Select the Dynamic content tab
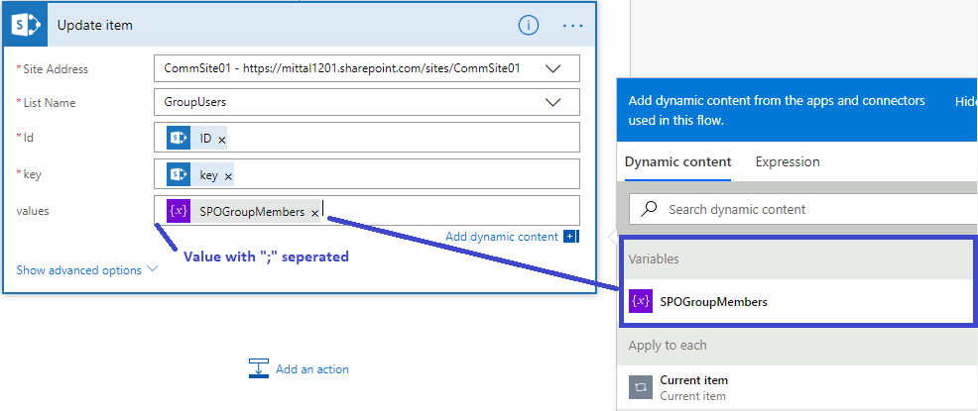The image size is (978, 411). tap(678, 161)
